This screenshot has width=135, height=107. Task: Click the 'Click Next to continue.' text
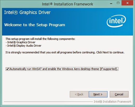[x=110, y=52]
